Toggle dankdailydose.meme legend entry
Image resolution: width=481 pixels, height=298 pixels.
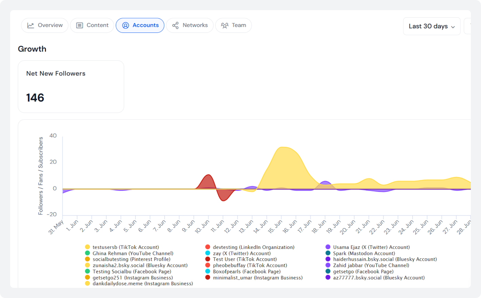point(139,284)
